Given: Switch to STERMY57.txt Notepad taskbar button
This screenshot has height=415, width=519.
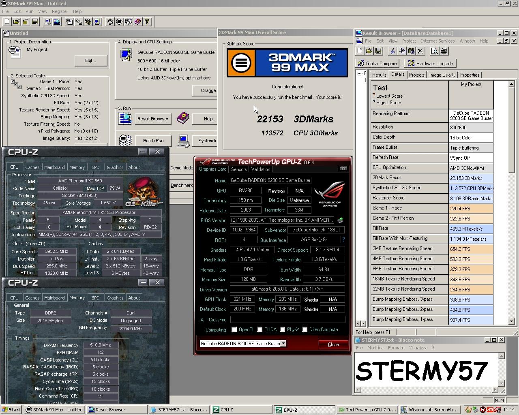Looking at the screenshot, I should (x=179, y=410).
